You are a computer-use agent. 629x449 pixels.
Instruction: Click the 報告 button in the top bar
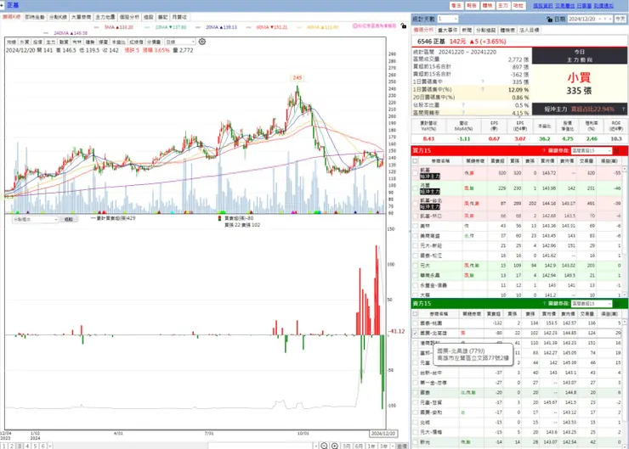point(472,6)
